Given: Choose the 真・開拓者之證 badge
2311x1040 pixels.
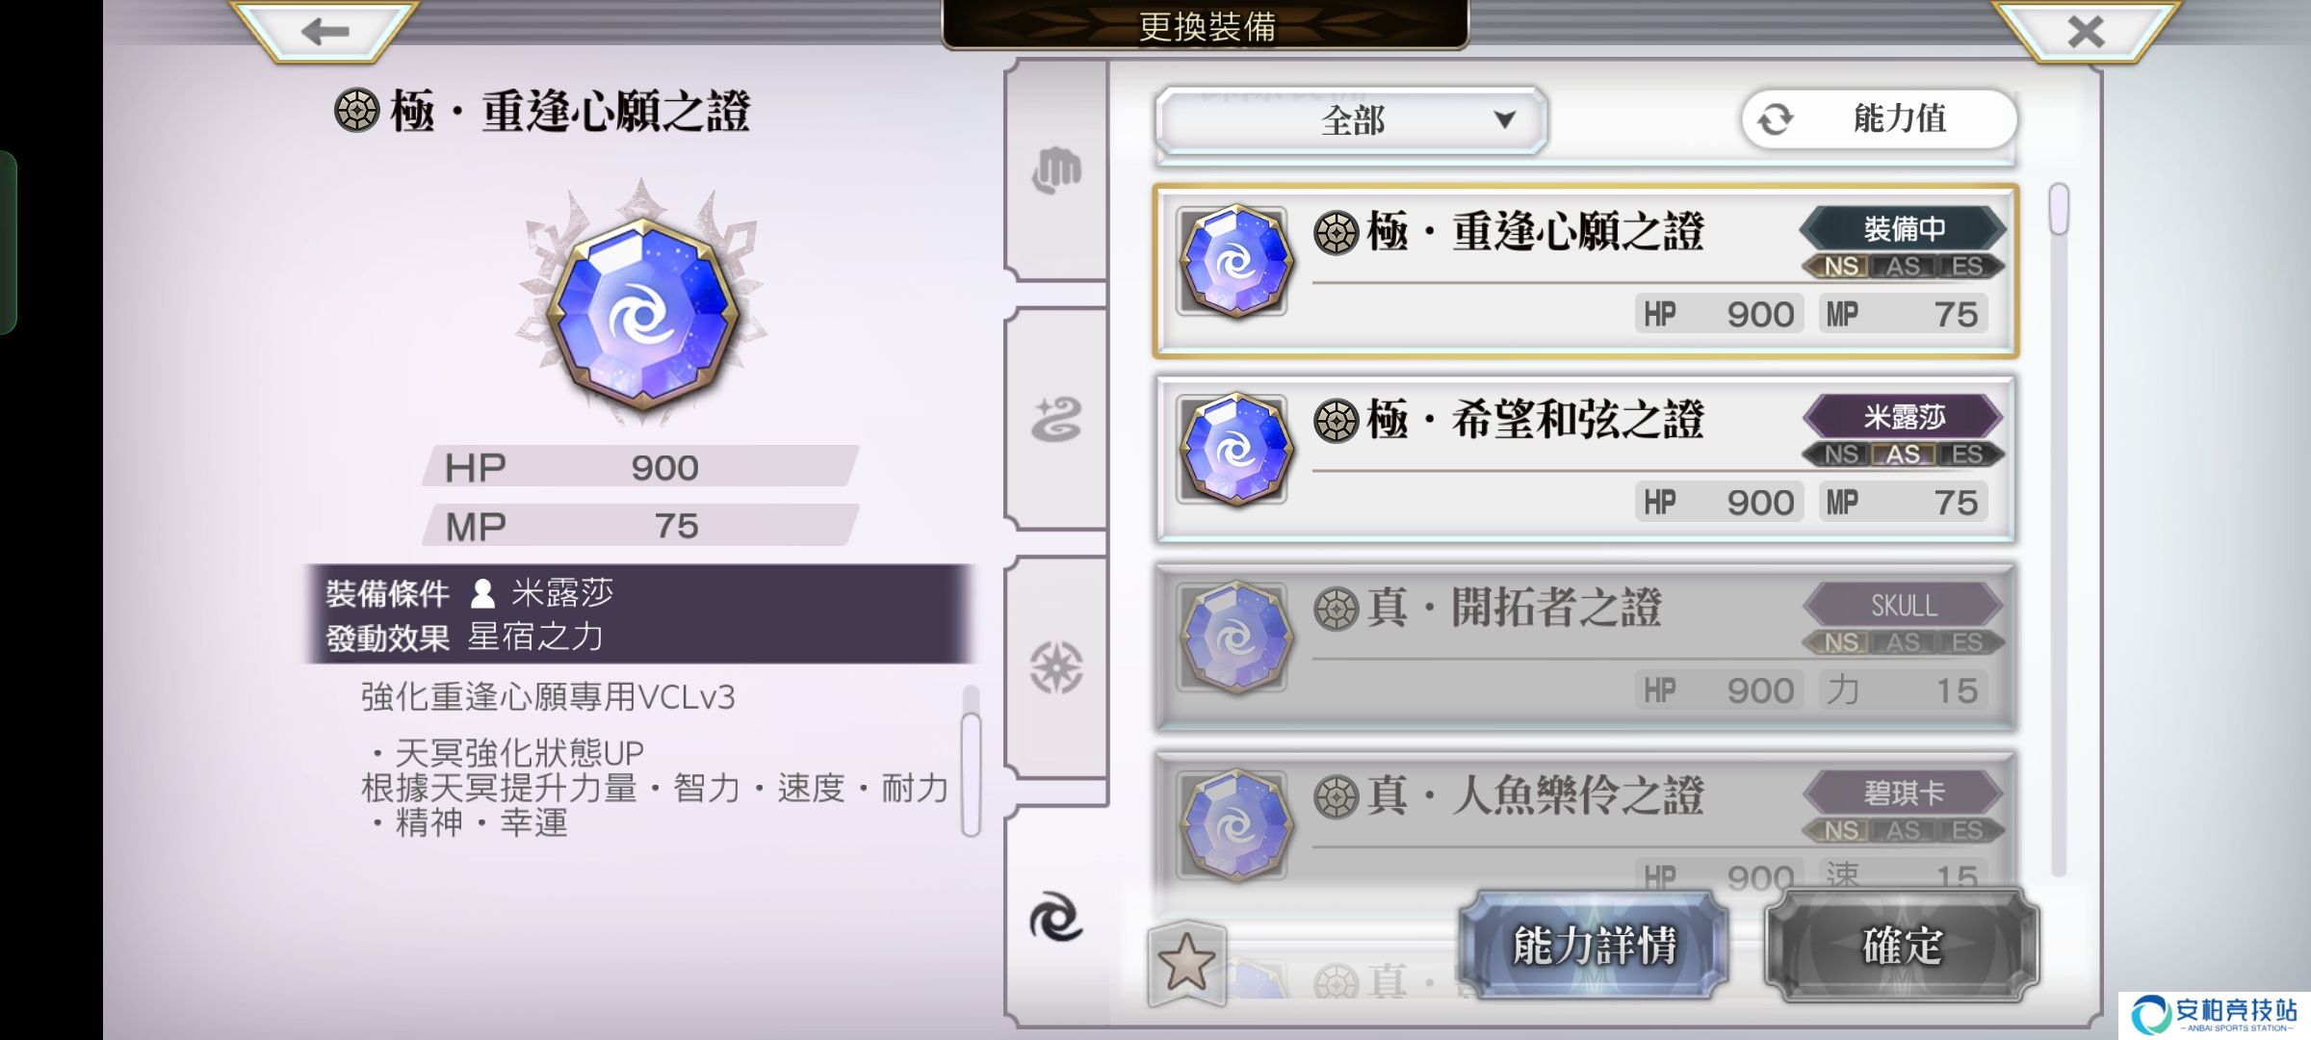Looking at the screenshot, I should [x=1585, y=646].
